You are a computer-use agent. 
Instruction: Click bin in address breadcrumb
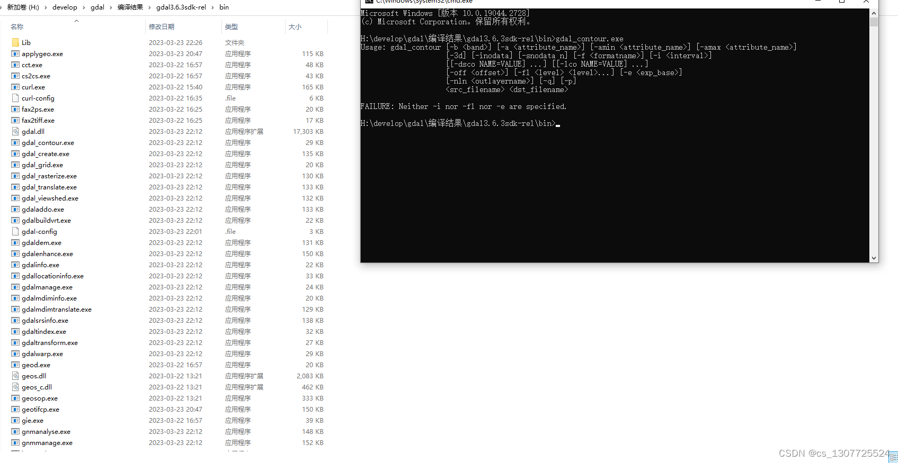tap(224, 7)
